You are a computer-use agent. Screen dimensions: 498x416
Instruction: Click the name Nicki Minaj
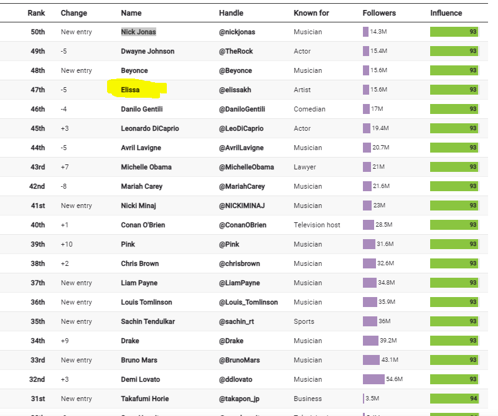(138, 206)
